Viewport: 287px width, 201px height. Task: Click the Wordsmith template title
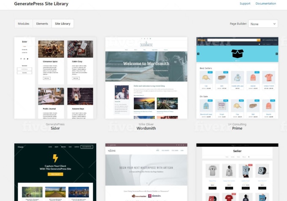click(x=146, y=128)
